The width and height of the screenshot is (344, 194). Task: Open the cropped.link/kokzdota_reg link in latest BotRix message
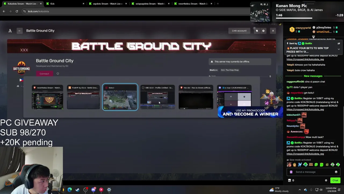305,154
